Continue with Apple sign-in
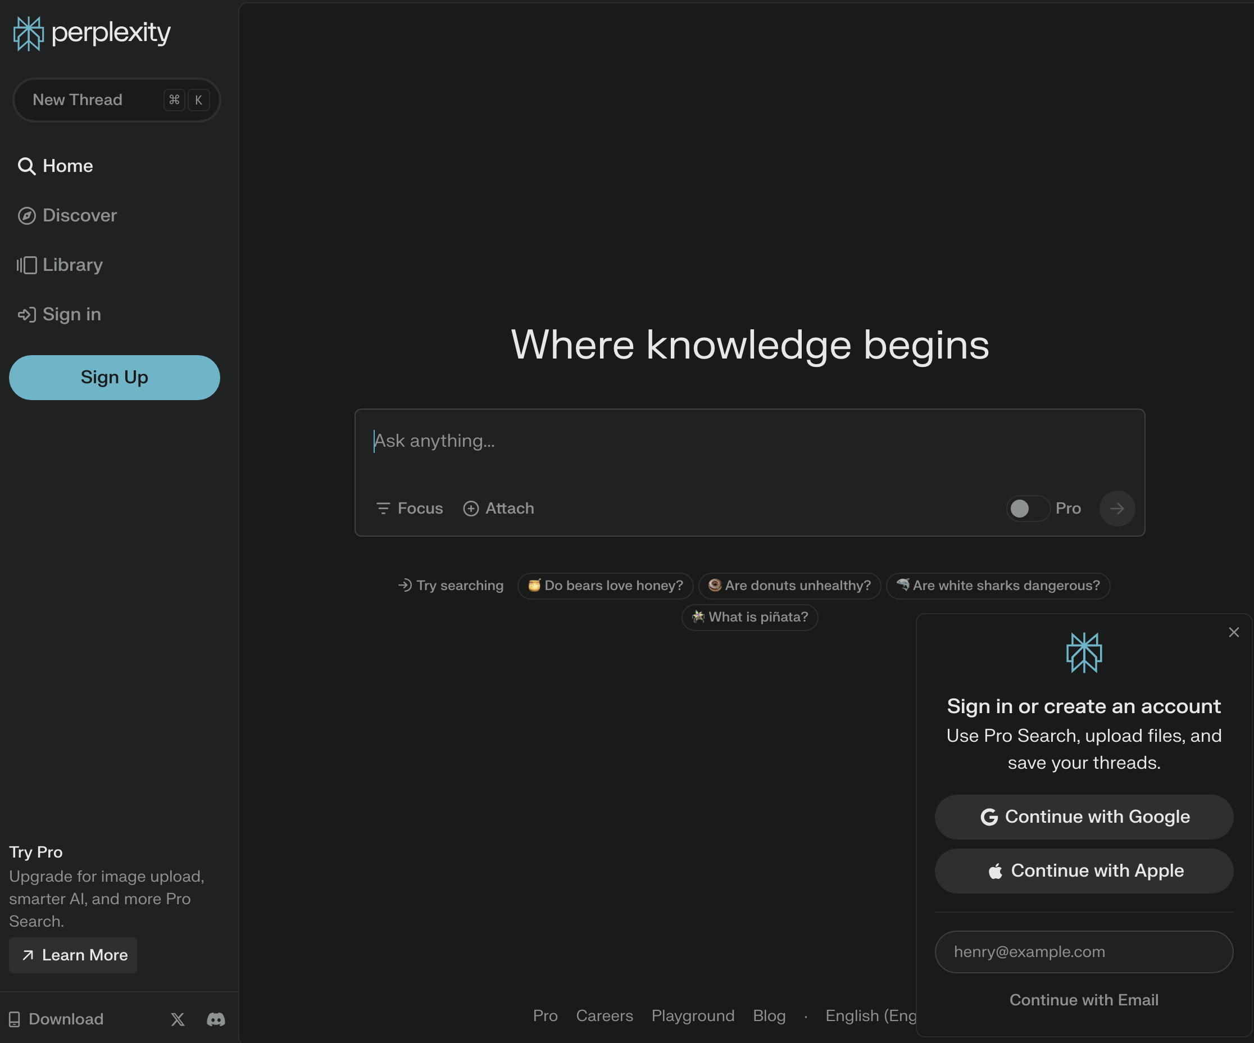 (x=1084, y=871)
